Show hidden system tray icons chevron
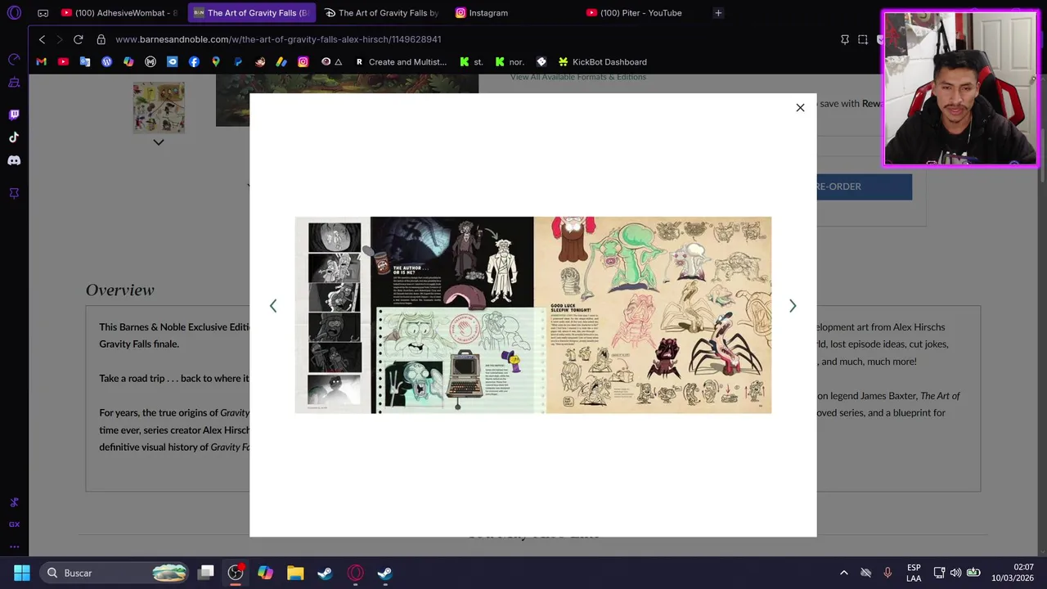1047x589 pixels. point(844,573)
